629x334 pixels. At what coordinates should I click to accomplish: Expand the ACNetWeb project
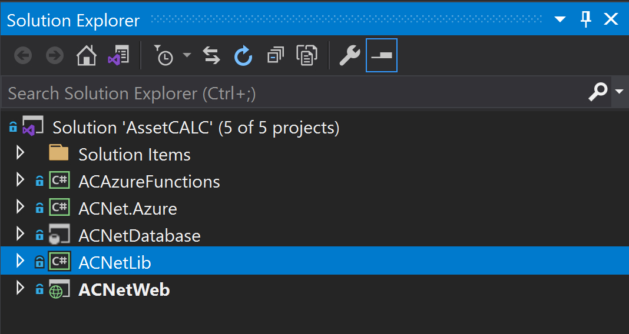pos(20,288)
